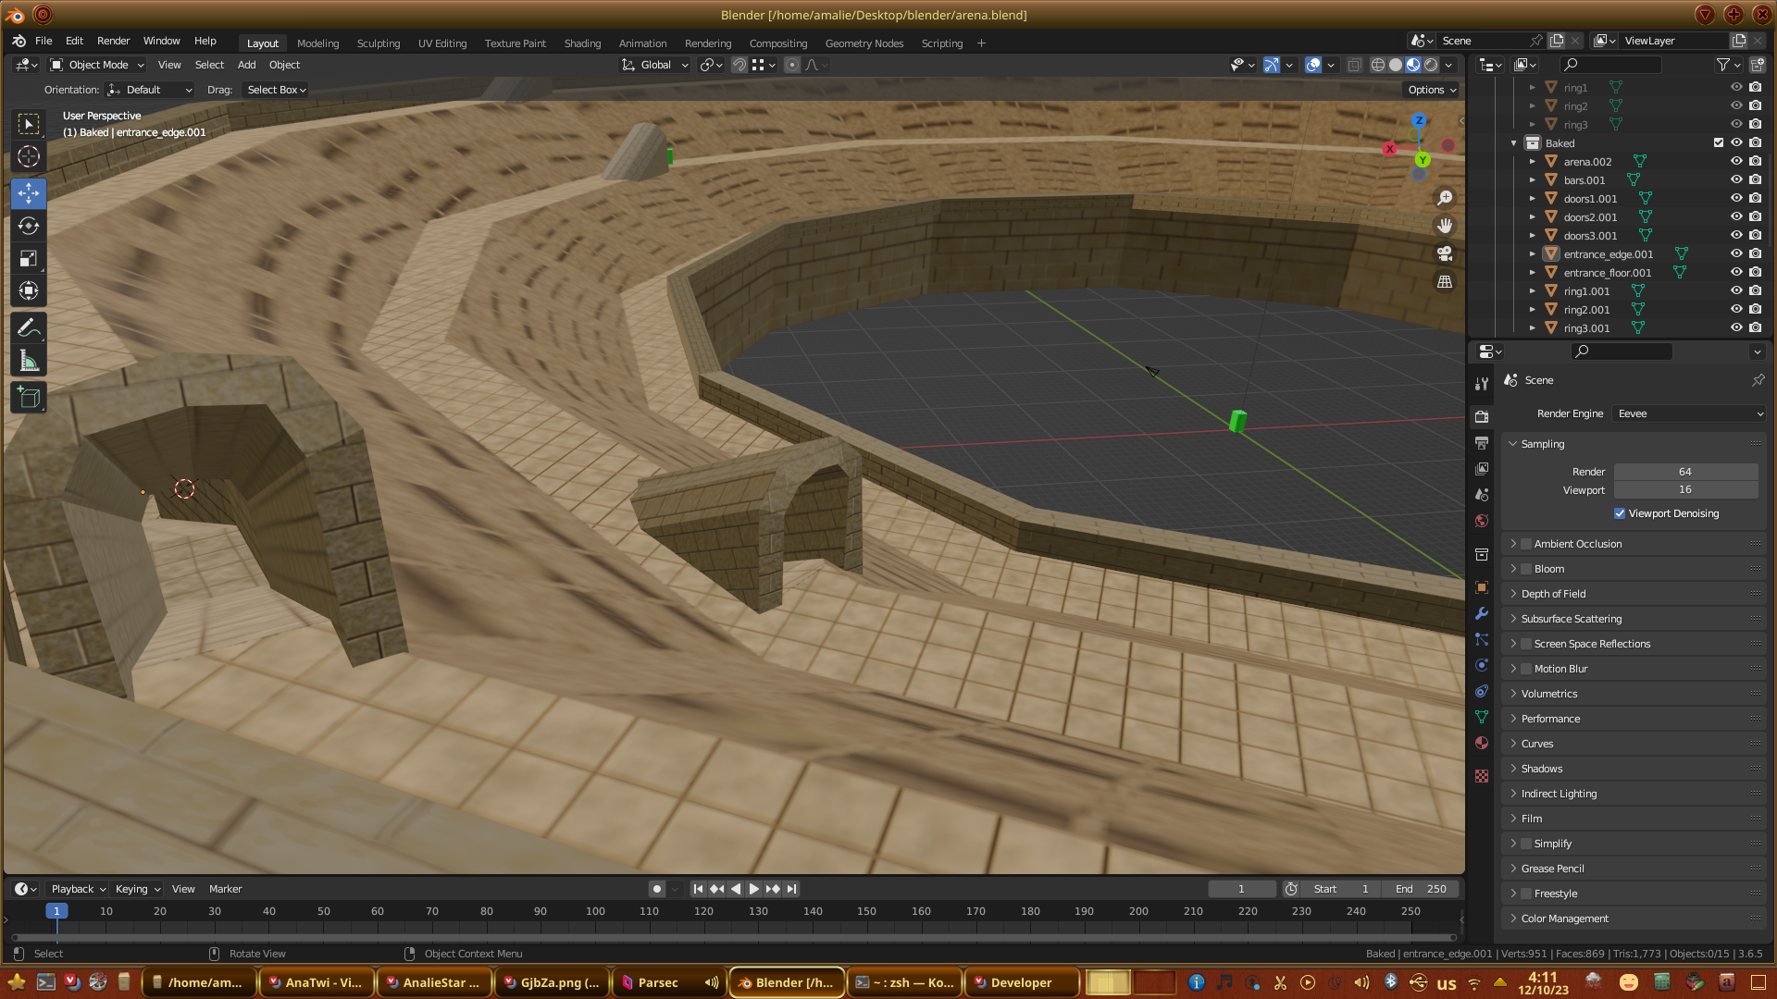Click the Render samples field
This screenshot has height=999, width=1777.
1684,472
